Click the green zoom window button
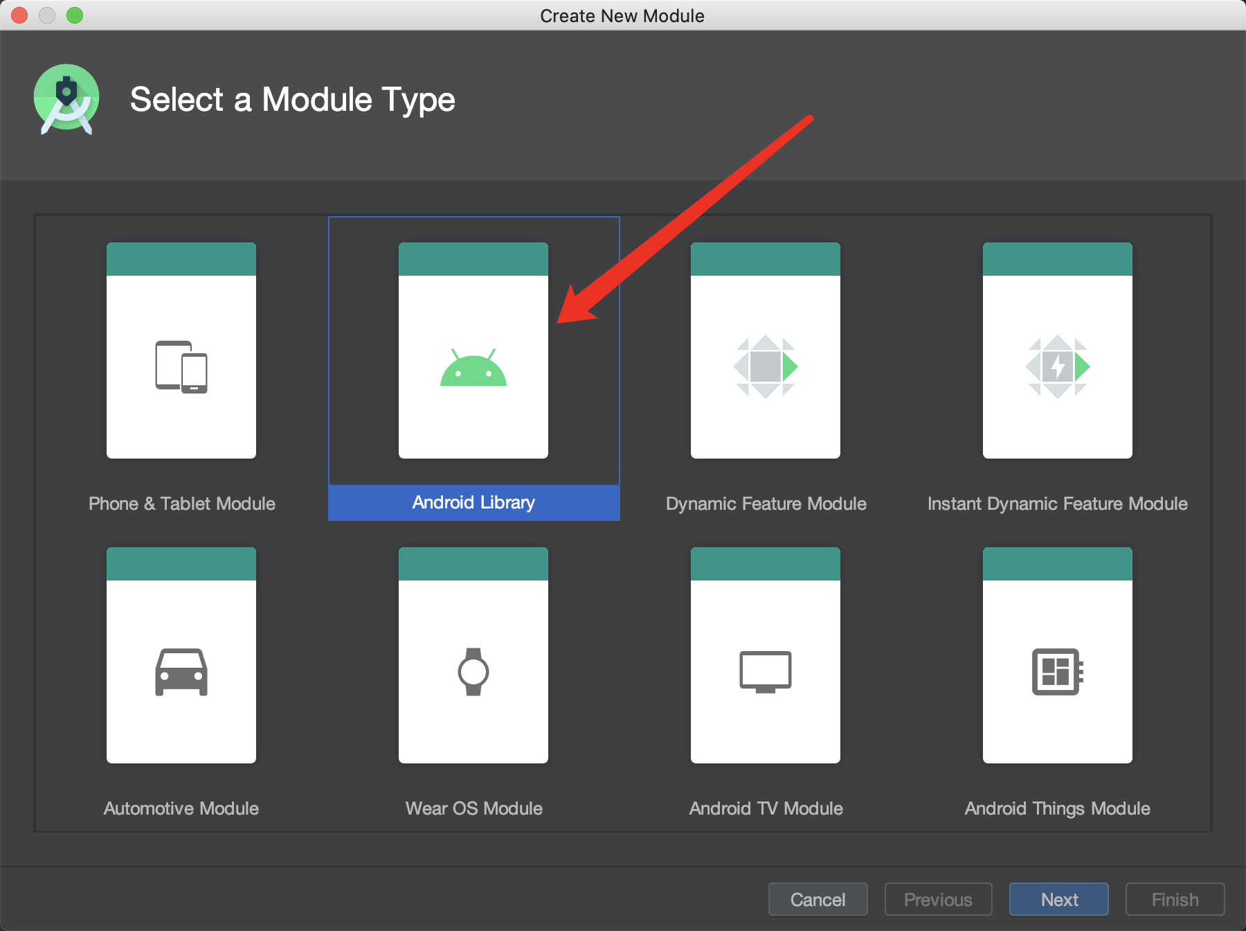 pyautogui.click(x=75, y=15)
